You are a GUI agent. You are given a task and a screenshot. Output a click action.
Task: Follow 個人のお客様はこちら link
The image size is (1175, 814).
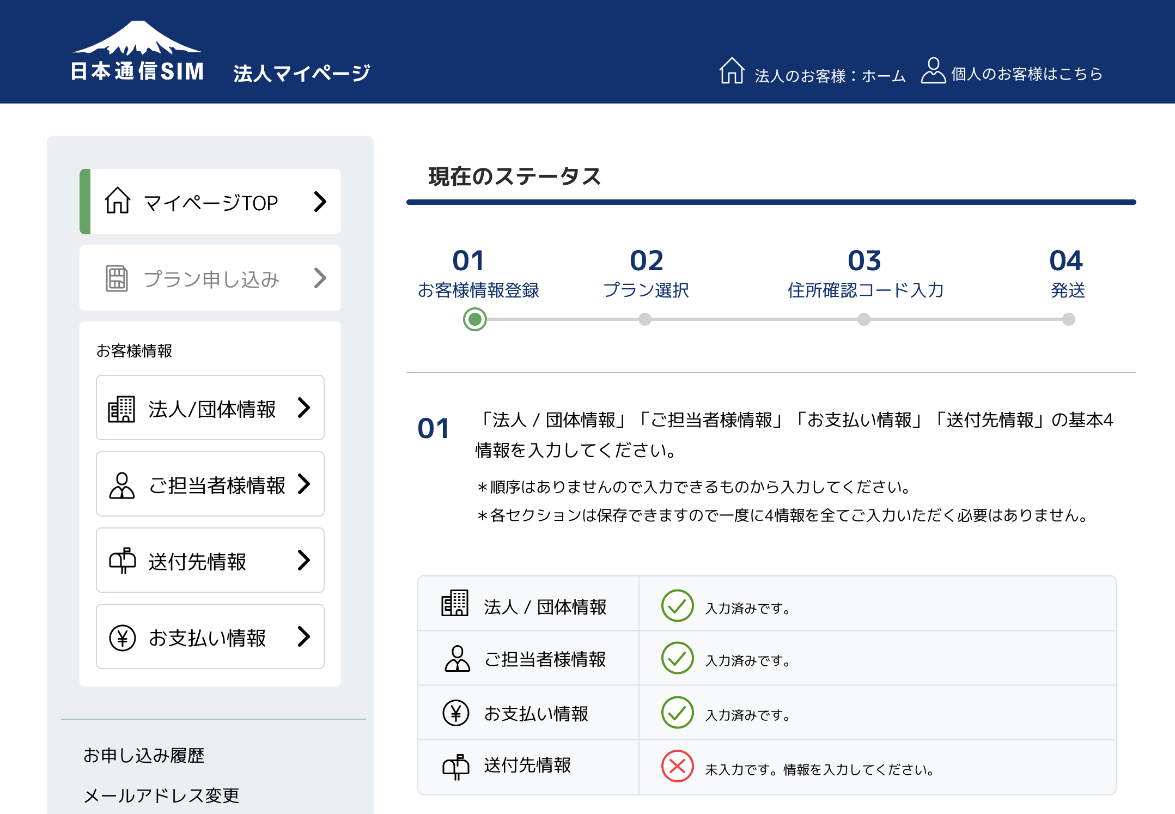click(1027, 74)
